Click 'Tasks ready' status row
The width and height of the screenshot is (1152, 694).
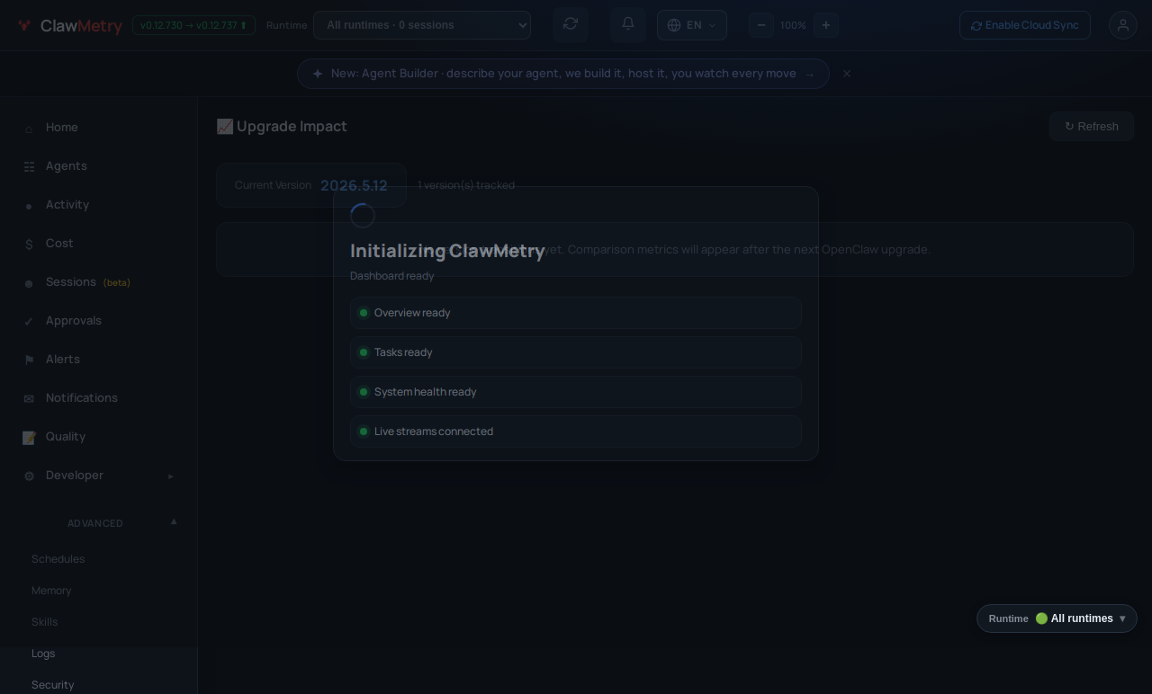pos(576,352)
